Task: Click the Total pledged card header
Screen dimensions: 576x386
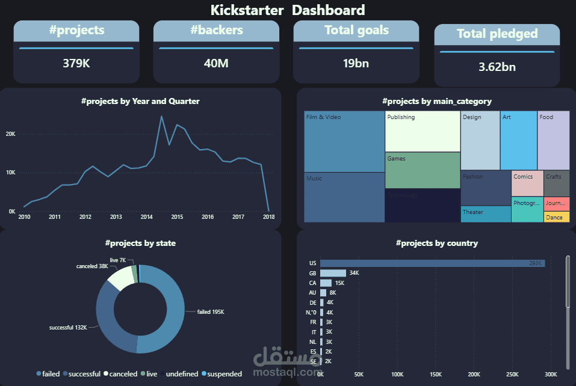Action: click(x=497, y=34)
